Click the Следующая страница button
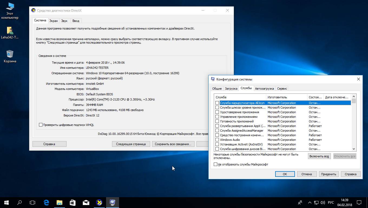This screenshot has height=208, width=368. 131,144
